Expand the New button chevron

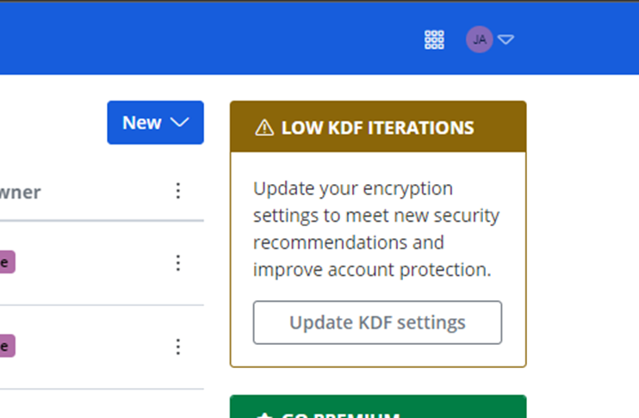179,123
